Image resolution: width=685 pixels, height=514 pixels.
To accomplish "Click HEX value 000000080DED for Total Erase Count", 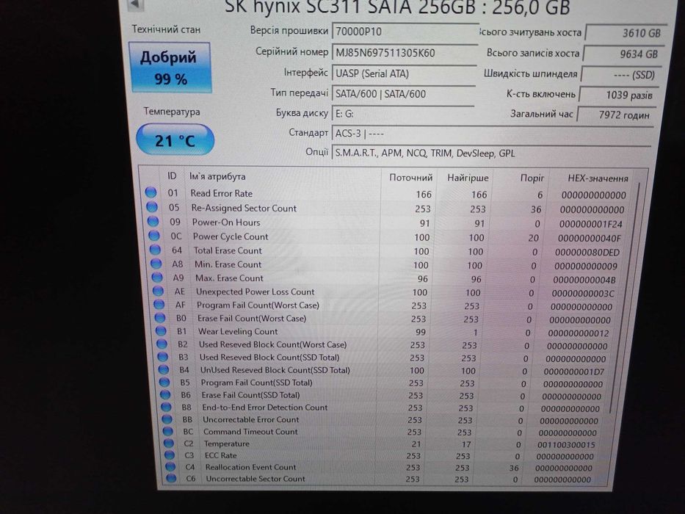I will (587, 253).
